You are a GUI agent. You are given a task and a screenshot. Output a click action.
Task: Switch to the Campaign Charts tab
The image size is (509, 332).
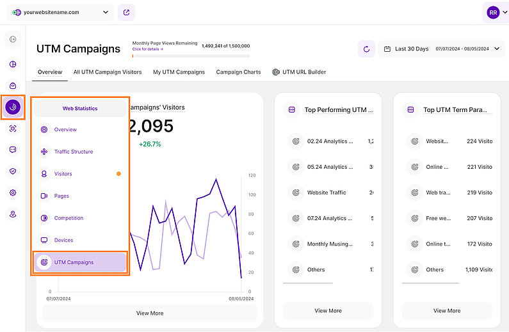(238, 72)
